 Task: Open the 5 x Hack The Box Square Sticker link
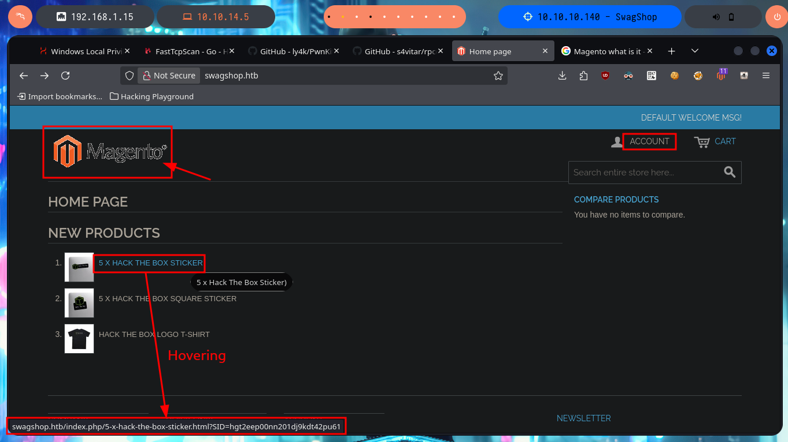[x=168, y=299]
